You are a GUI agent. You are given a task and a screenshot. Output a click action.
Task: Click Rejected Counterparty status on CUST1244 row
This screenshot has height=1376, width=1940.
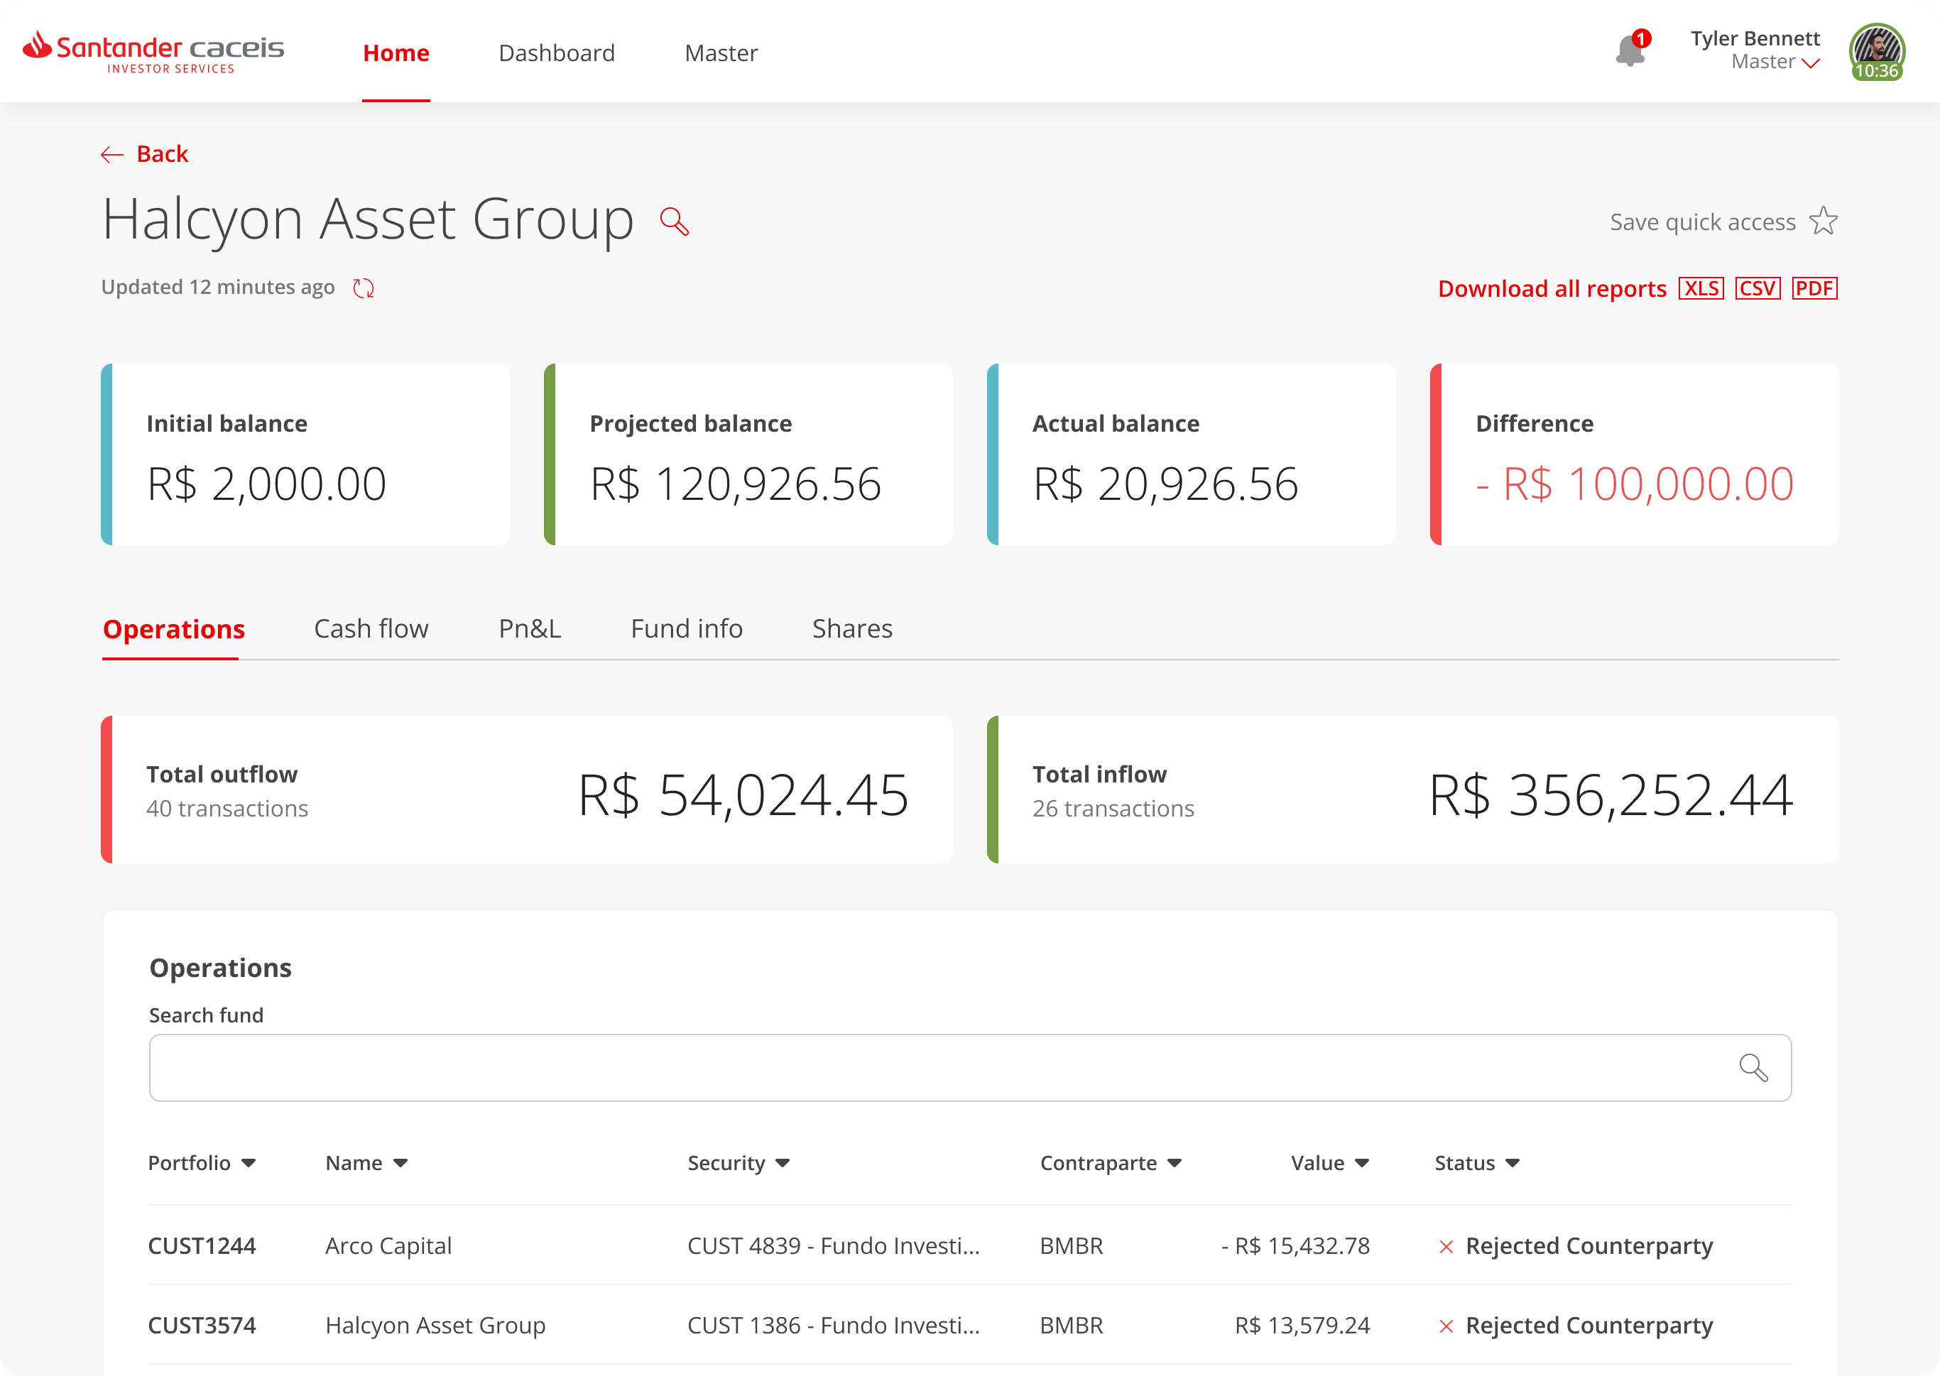[x=1588, y=1246]
